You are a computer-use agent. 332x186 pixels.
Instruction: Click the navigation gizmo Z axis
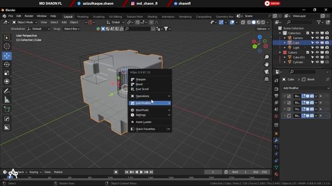coord(260,37)
